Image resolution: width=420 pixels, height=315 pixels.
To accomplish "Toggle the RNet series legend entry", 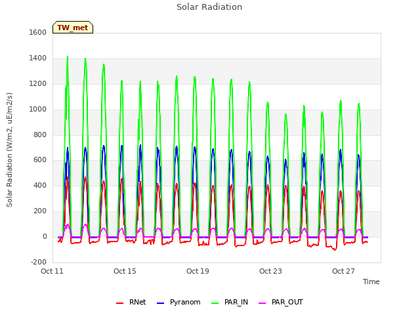I will pyautogui.click(x=131, y=302).
